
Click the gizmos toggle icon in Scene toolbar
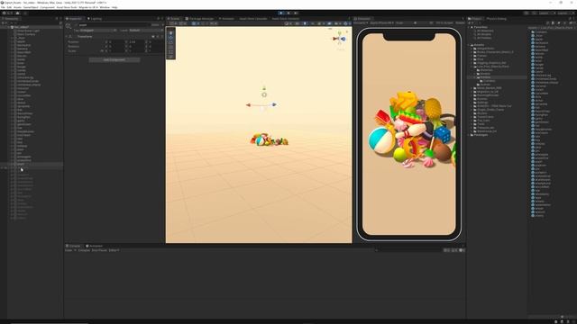(x=345, y=23)
